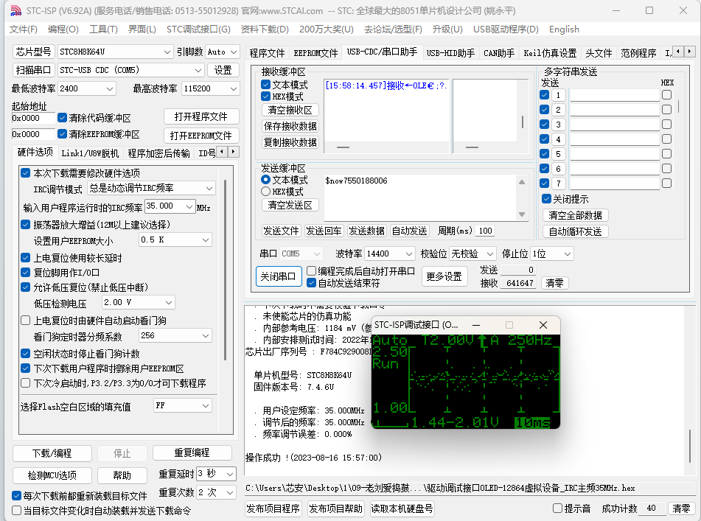Click the send buffer text $now7550188006
The height and width of the screenshot is (521, 701).
(x=356, y=181)
